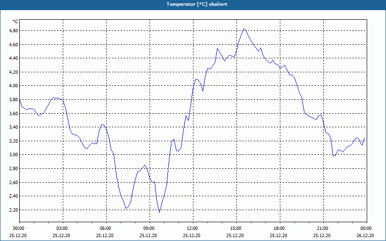Click the 3,60 y-axis value
This screenshot has width=386, height=241.
tap(14, 113)
